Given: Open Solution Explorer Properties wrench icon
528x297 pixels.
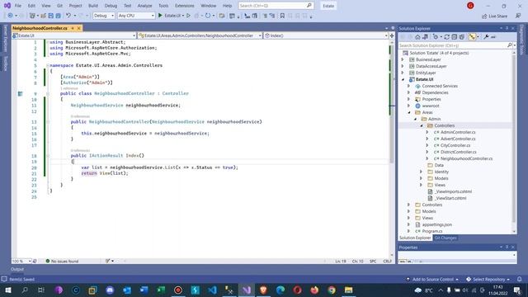Looking at the screenshot, I should [486, 37].
